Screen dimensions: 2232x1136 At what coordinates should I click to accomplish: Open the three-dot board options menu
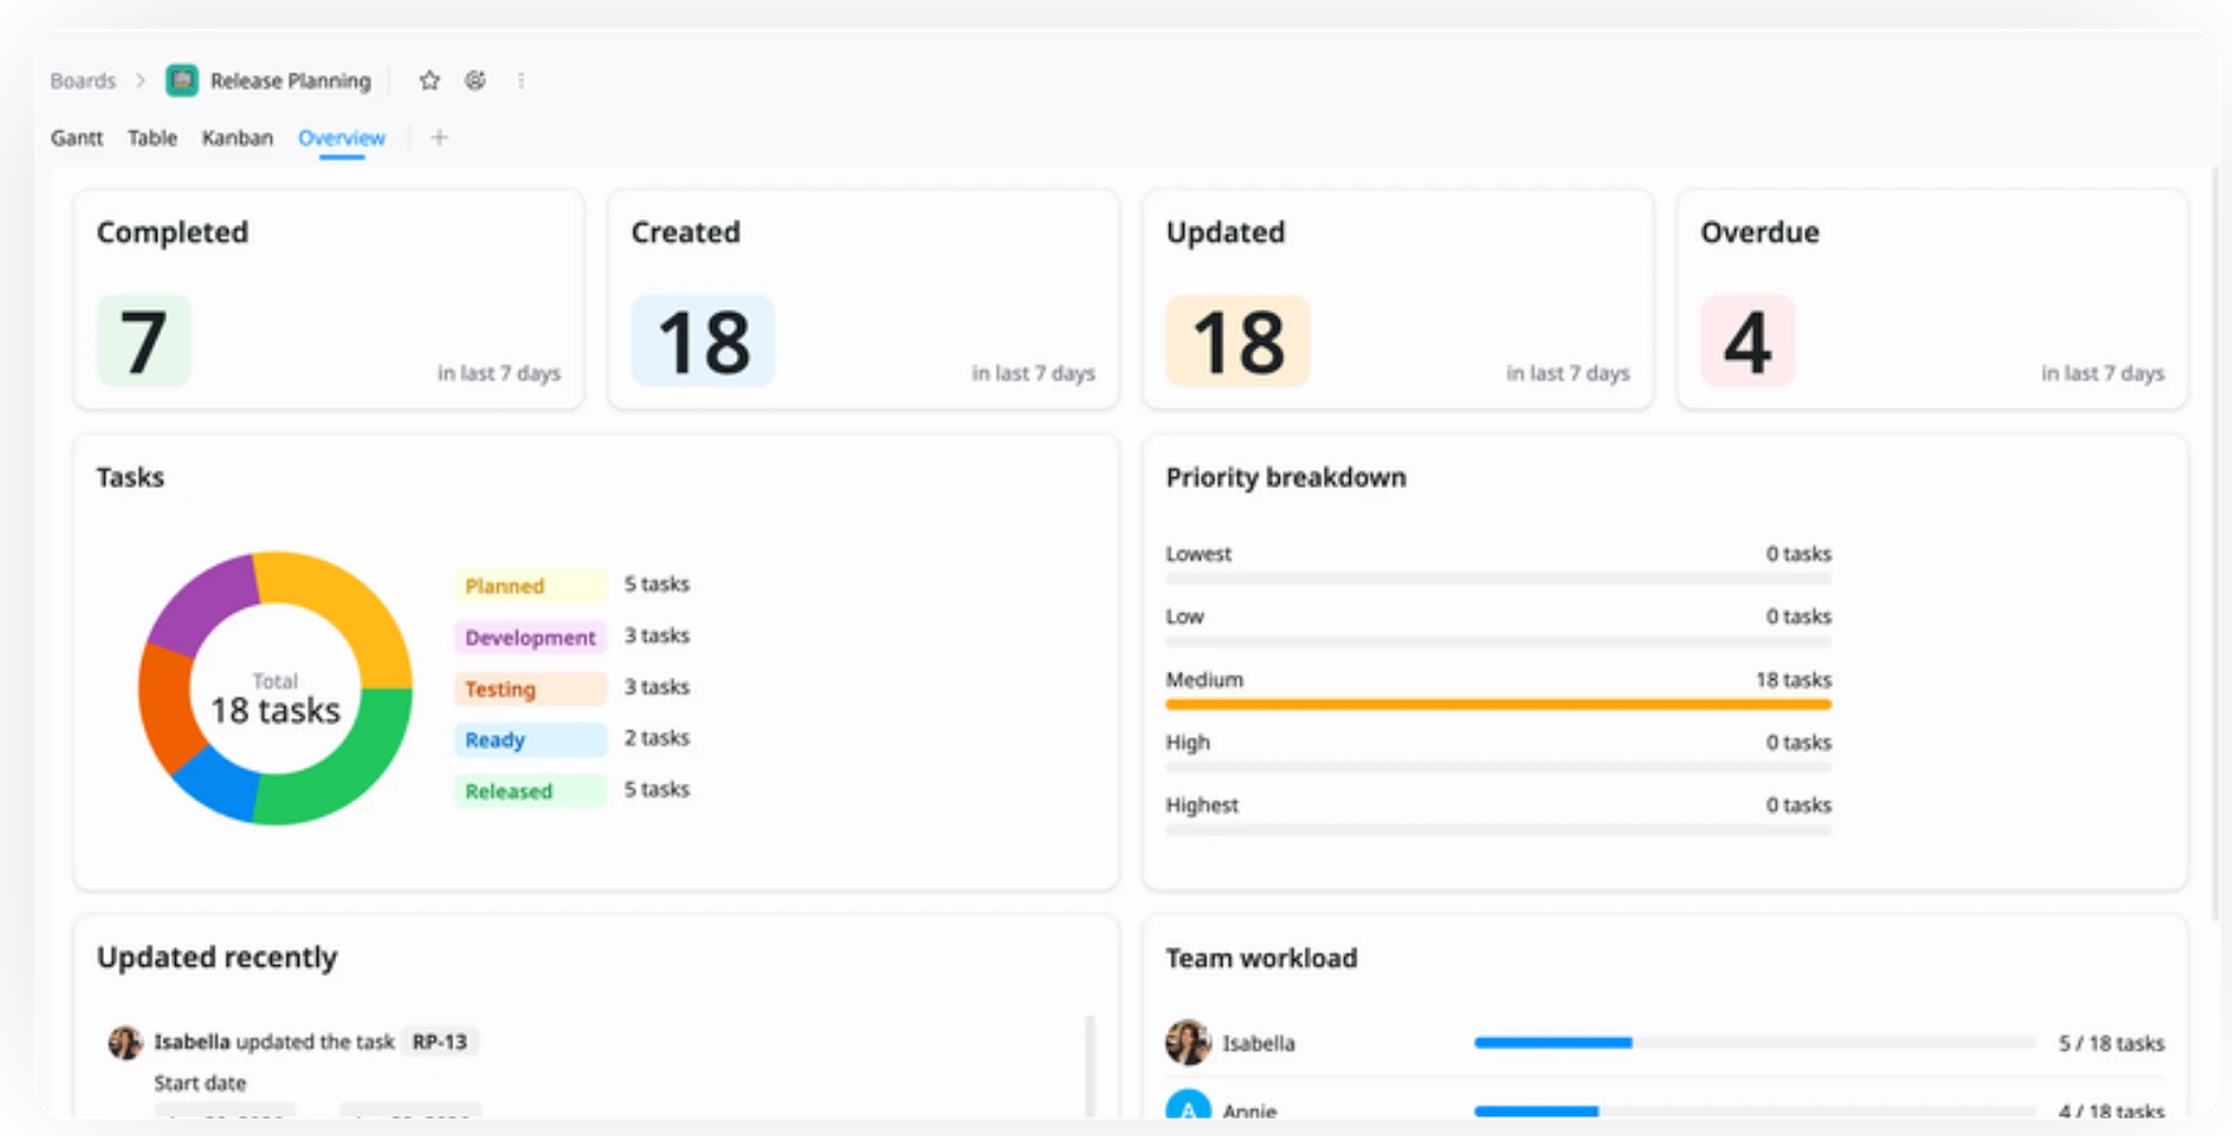click(521, 81)
